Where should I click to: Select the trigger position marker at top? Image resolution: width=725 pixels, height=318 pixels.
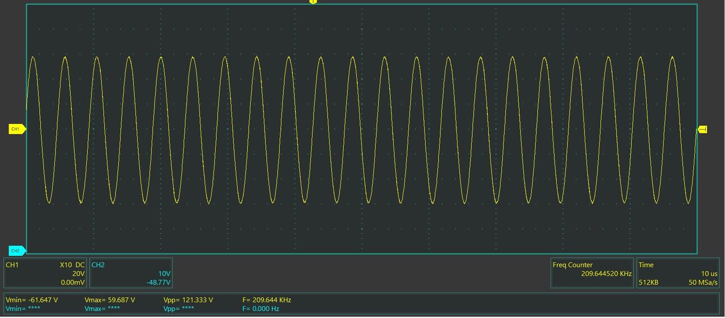pos(313,2)
